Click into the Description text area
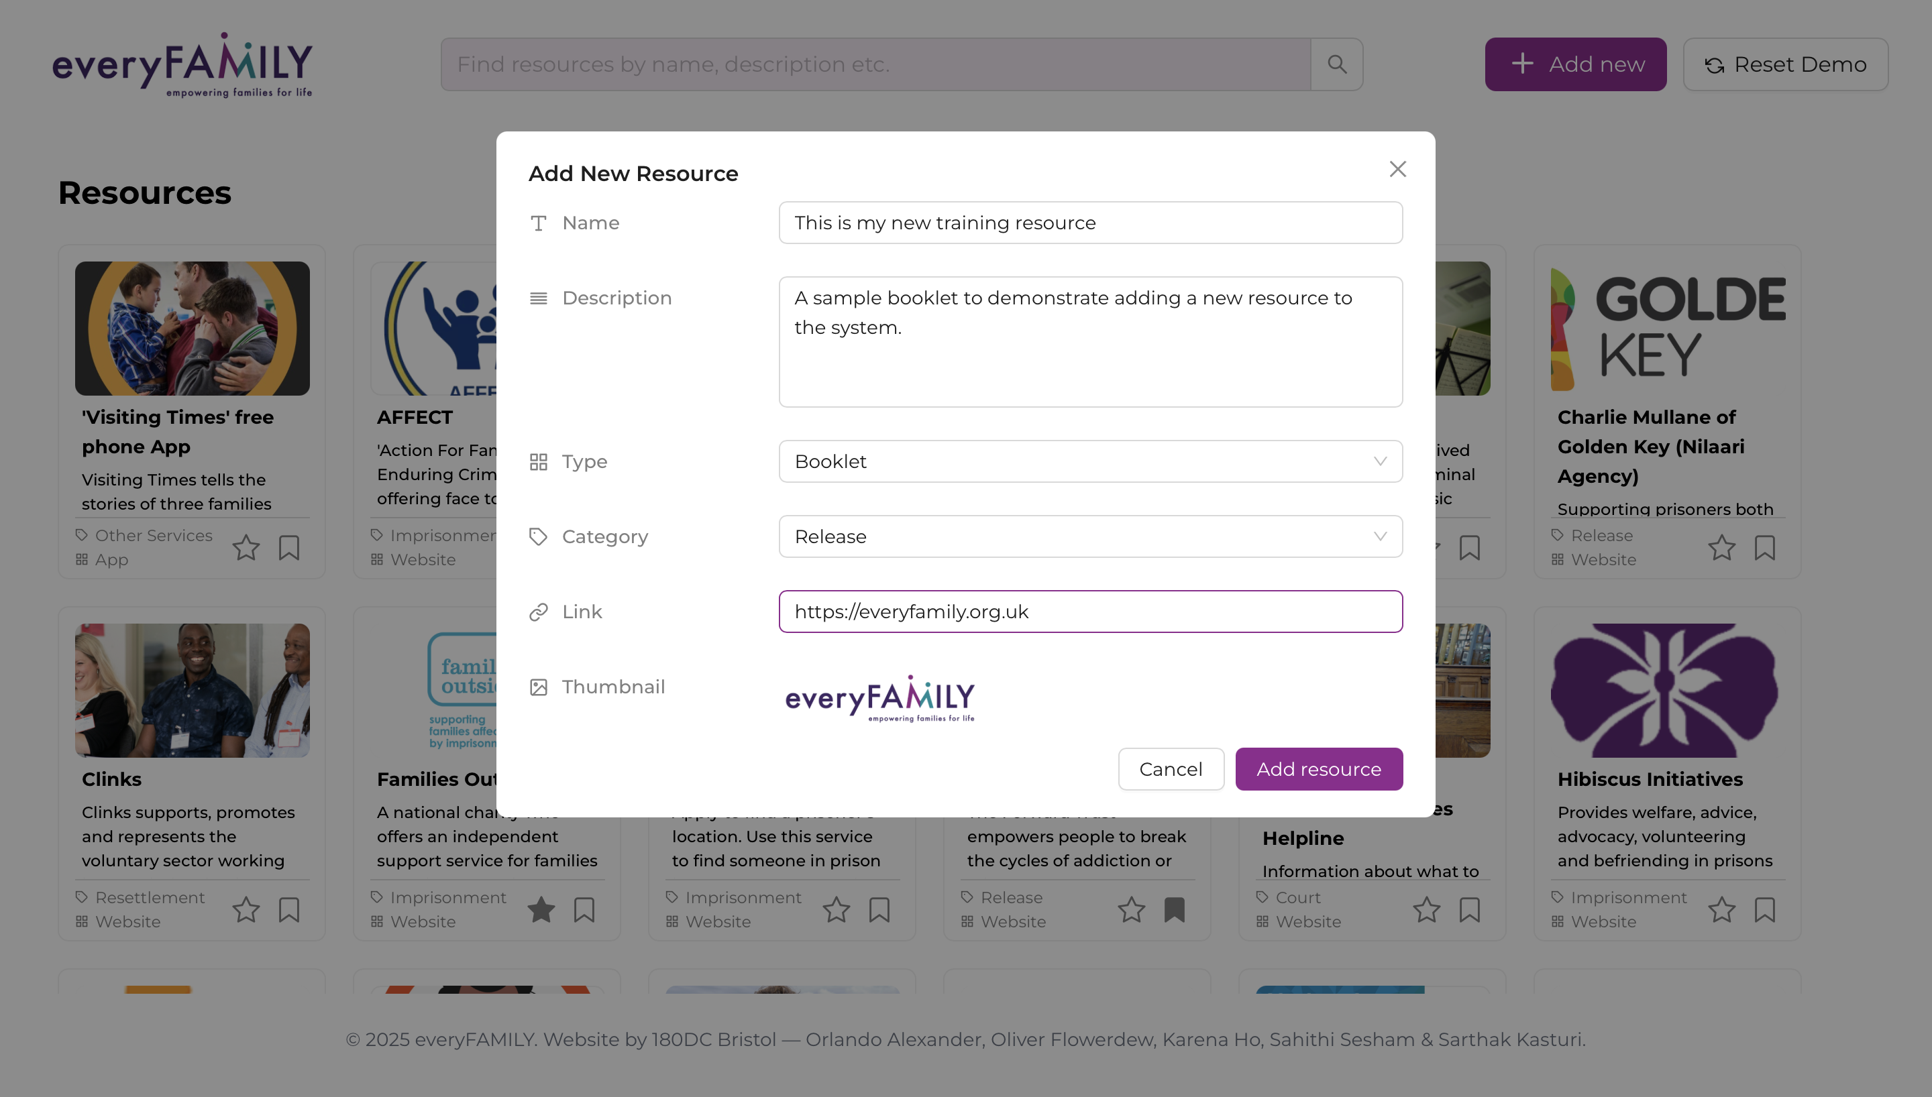 click(x=1090, y=341)
